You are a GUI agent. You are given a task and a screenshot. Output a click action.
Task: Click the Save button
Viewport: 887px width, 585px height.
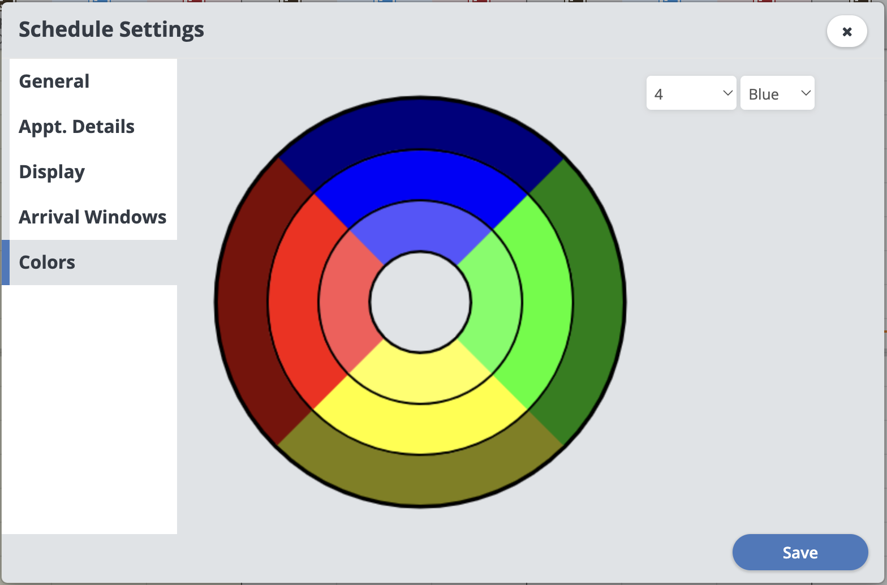tap(800, 552)
